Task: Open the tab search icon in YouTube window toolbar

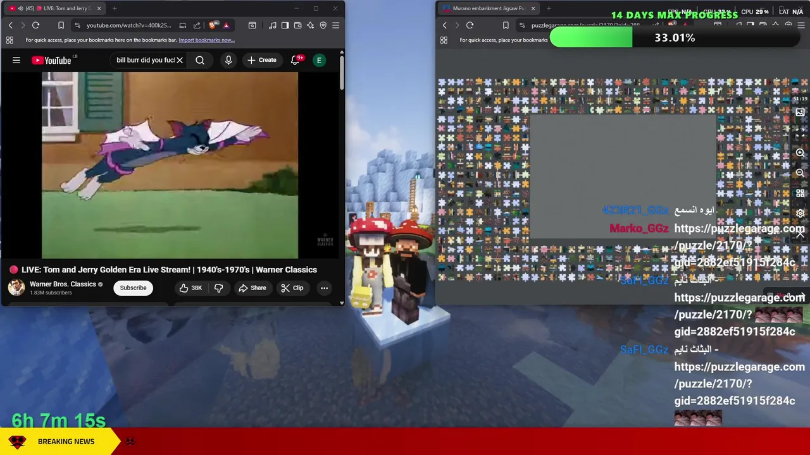Action: [x=252, y=25]
